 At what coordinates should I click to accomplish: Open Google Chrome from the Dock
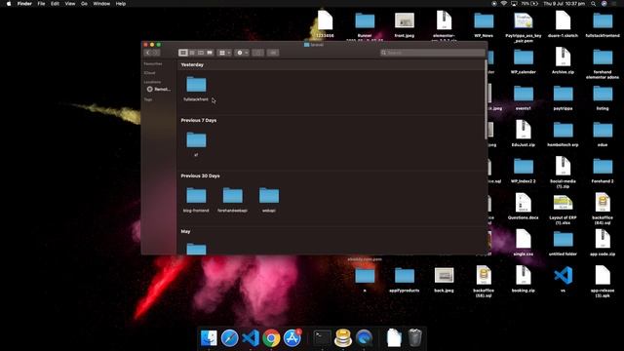pos(271,338)
